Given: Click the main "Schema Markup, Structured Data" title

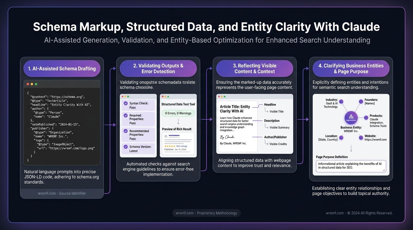Looking at the screenshot, I should pyautogui.click(x=206, y=27).
